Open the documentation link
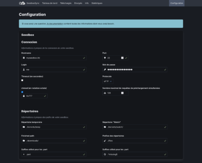The image size is (202, 163). [55, 24]
